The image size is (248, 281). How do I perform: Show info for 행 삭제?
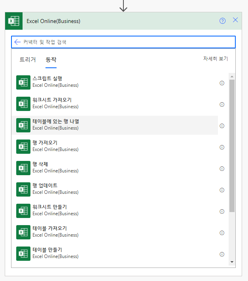(222, 168)
